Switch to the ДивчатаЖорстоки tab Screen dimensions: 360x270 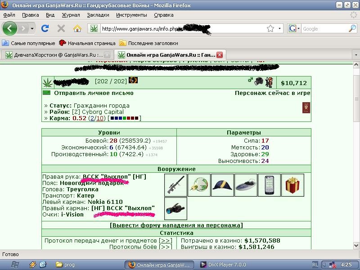54,55
